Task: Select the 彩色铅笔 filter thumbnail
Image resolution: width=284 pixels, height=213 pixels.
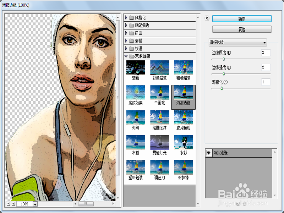Action: coord(159,67)
